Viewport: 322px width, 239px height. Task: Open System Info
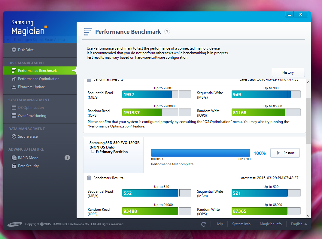tap(241, 224)
